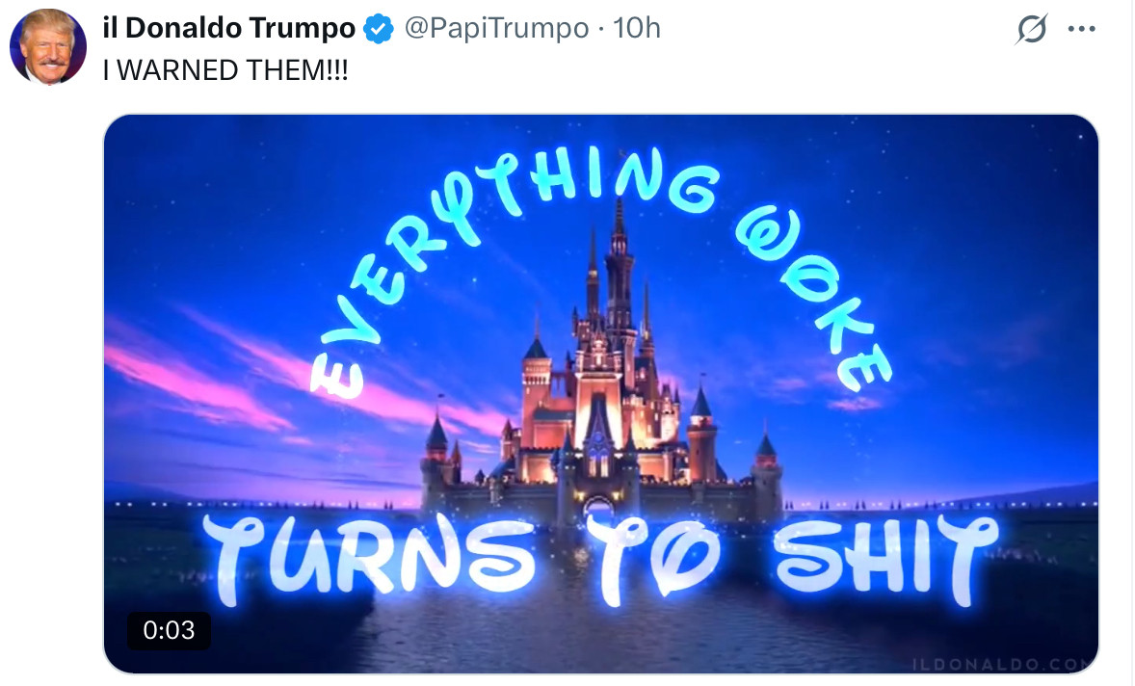Open the @PapiTrumpo handle link
The height and width of the screenshot is (686, 1135).
[496, 28]
